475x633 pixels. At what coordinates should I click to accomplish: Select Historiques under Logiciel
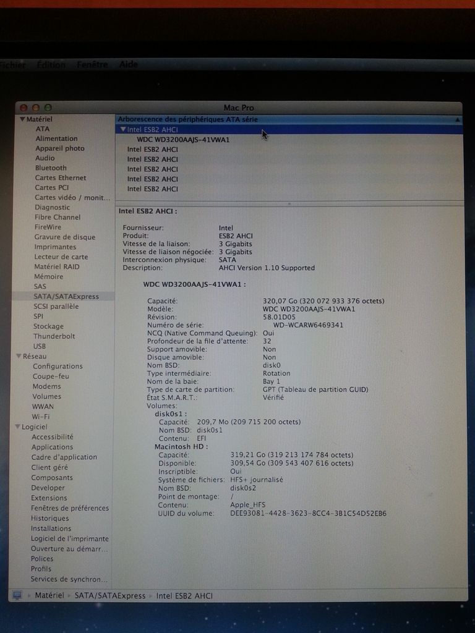pos(50,518)
